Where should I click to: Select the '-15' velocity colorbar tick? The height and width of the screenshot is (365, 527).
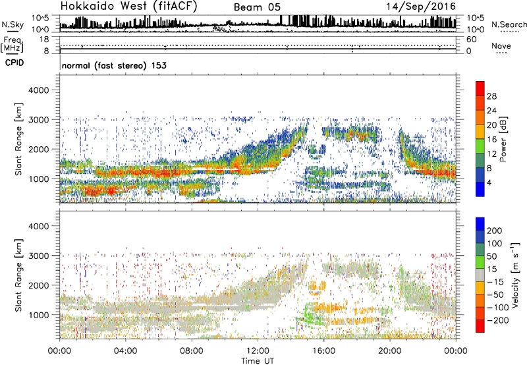coord(495,282)
